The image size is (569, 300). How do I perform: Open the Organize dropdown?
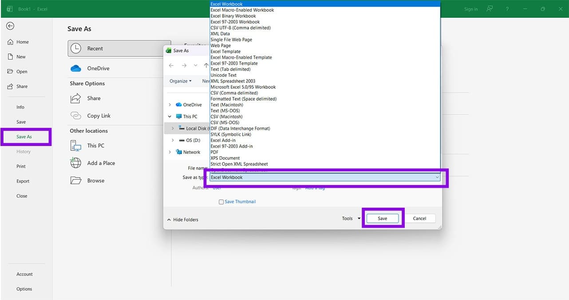181,81
